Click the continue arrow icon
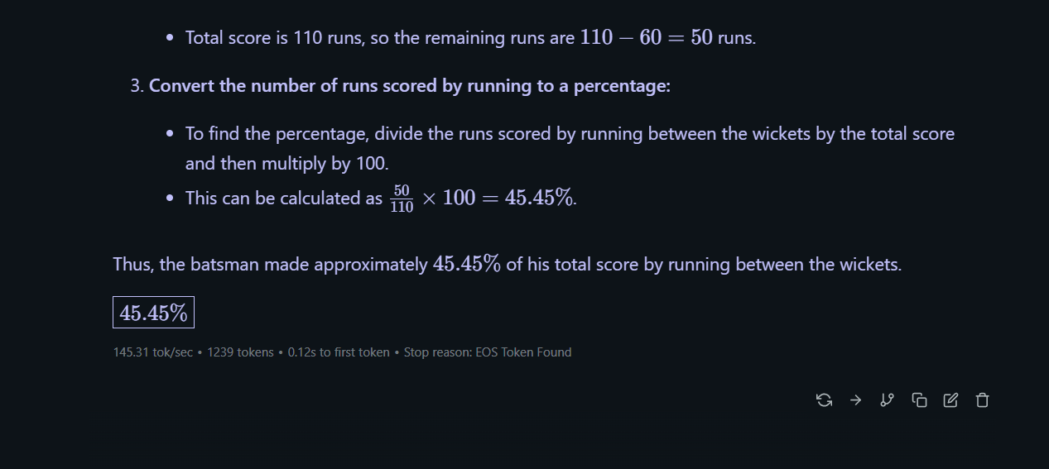1049x469 pixels. tap(855, 400)
